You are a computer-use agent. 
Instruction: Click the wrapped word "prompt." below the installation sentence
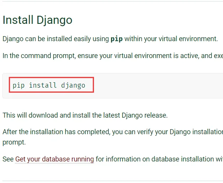click(x=14, y=142)
